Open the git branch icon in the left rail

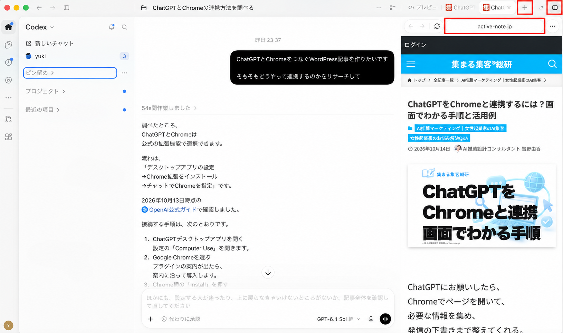9,119
